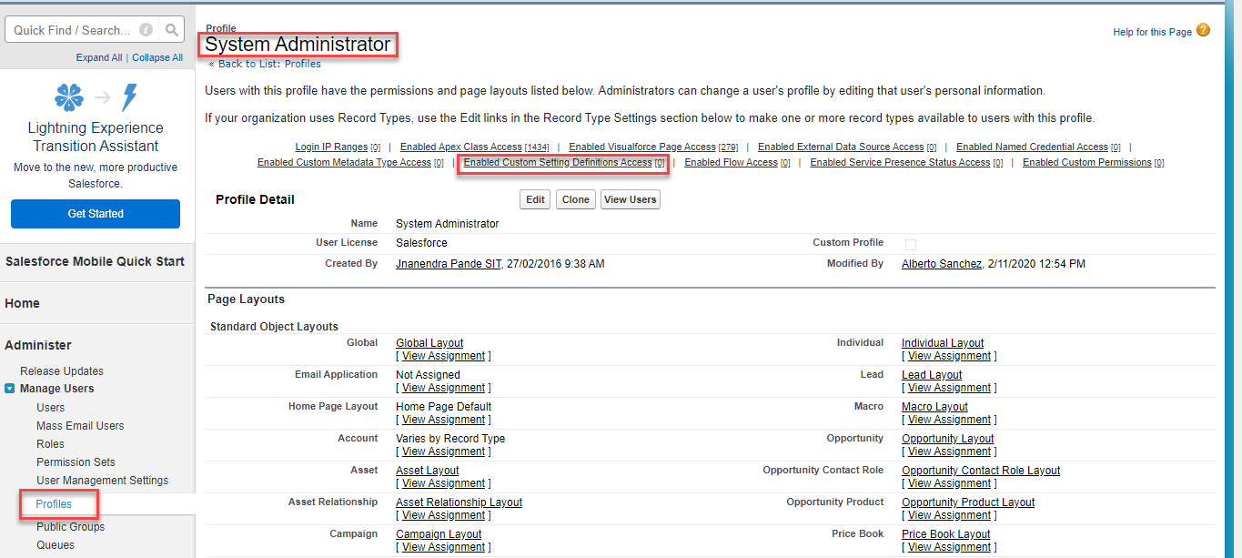Click the View Users button
1242x558 pixels.
[x=631, y=199]
